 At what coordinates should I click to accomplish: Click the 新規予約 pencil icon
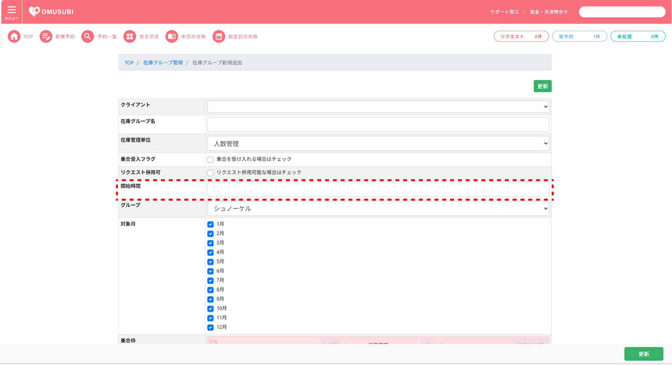46,36
